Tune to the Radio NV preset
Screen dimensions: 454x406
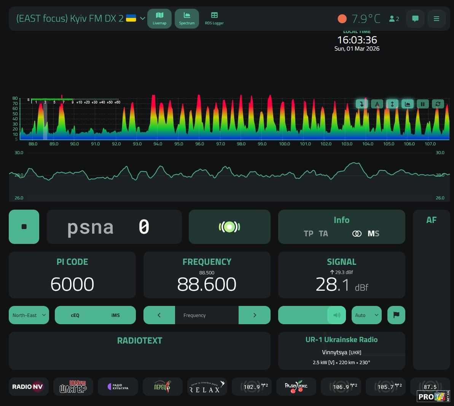tap(28, 387)
